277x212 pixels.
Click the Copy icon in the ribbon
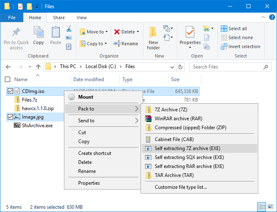38,32
